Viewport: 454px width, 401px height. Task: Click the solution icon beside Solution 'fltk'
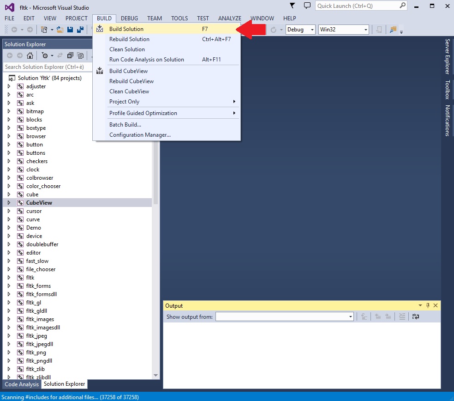[x=12, y=78]
